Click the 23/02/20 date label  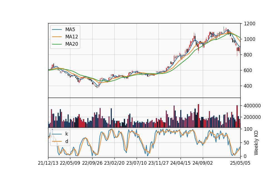tap(114, 163)
